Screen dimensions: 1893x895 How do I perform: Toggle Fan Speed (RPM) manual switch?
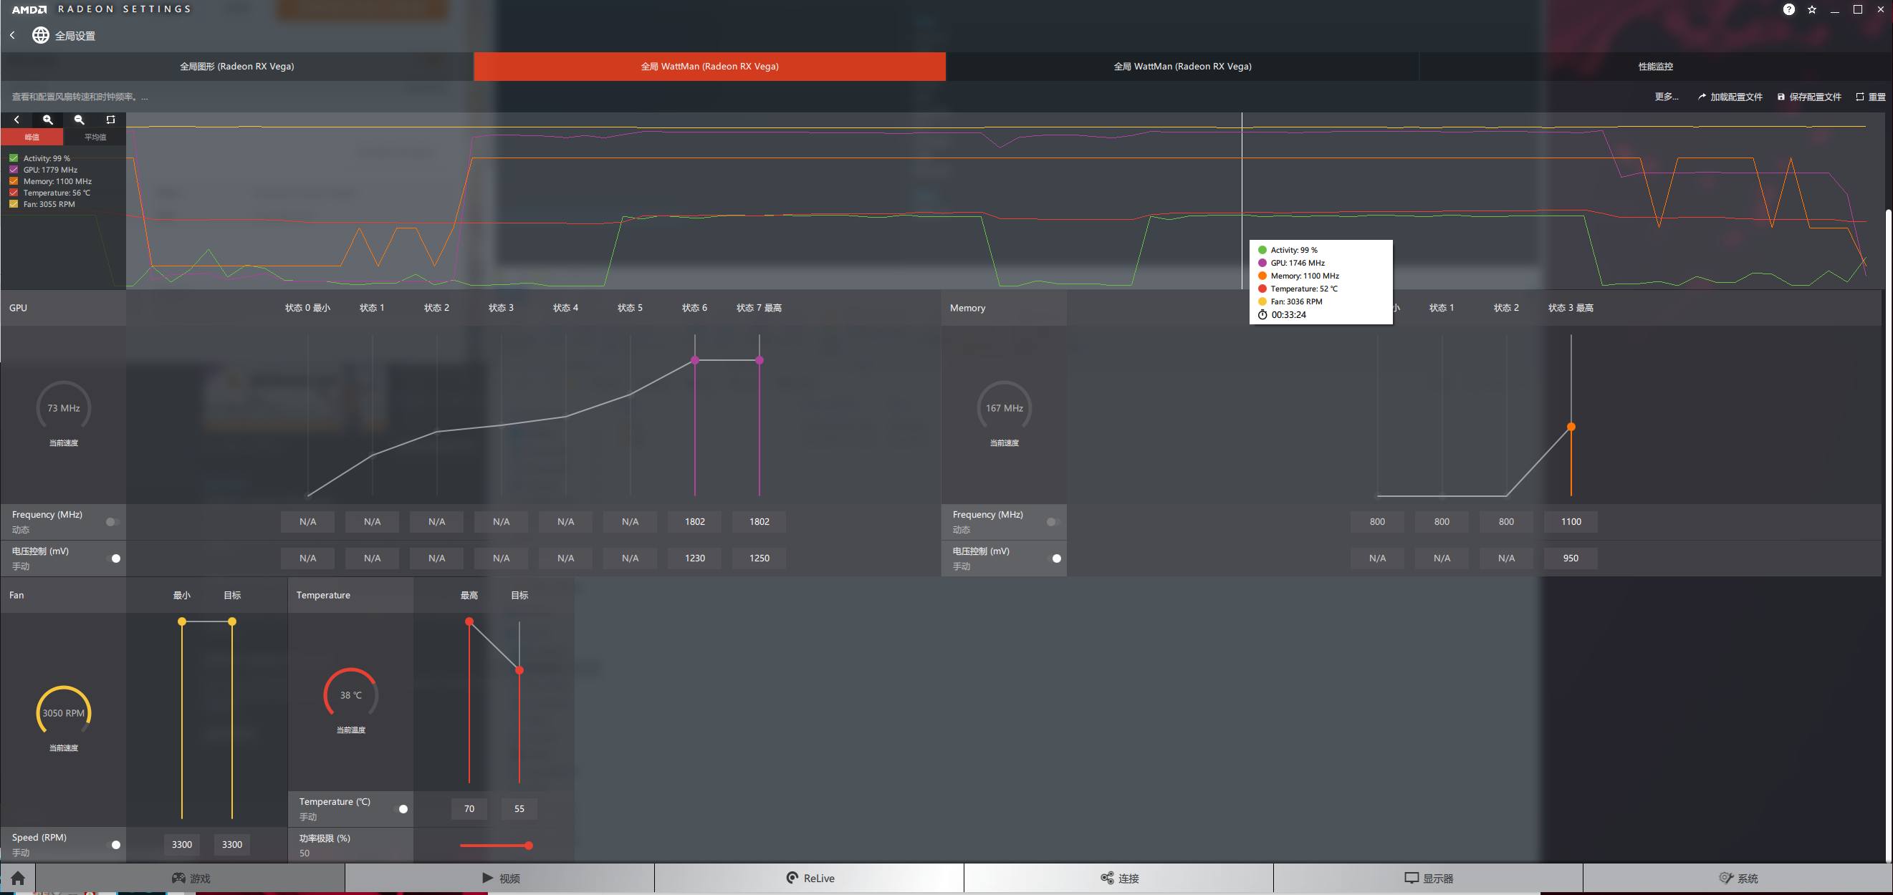pyautogui.click(x=112, y=845)
